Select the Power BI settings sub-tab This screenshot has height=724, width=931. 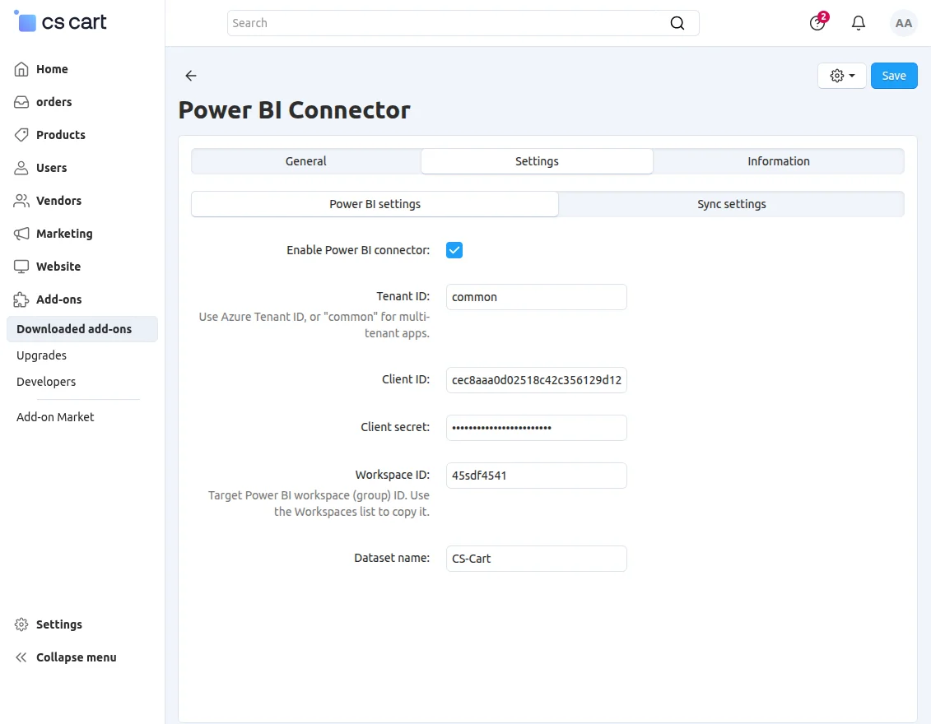(375, 204)
